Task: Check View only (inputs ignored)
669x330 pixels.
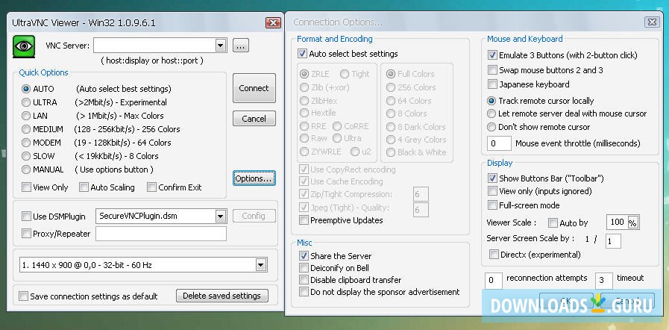Action: tap(492, 191)
